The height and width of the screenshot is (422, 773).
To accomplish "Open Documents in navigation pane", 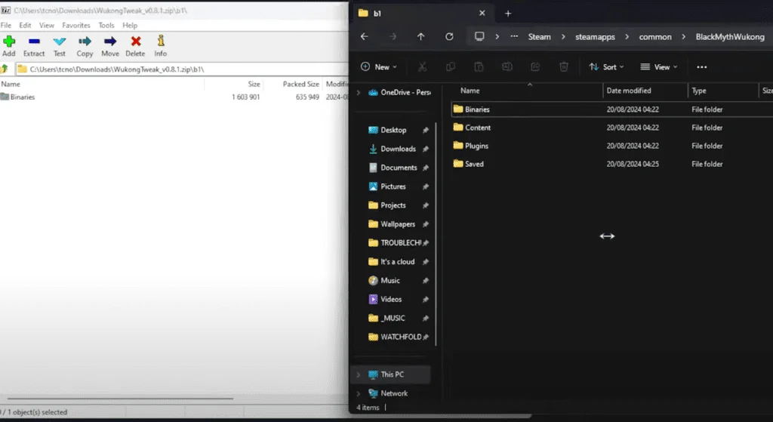I will click(x=399, y=168).
